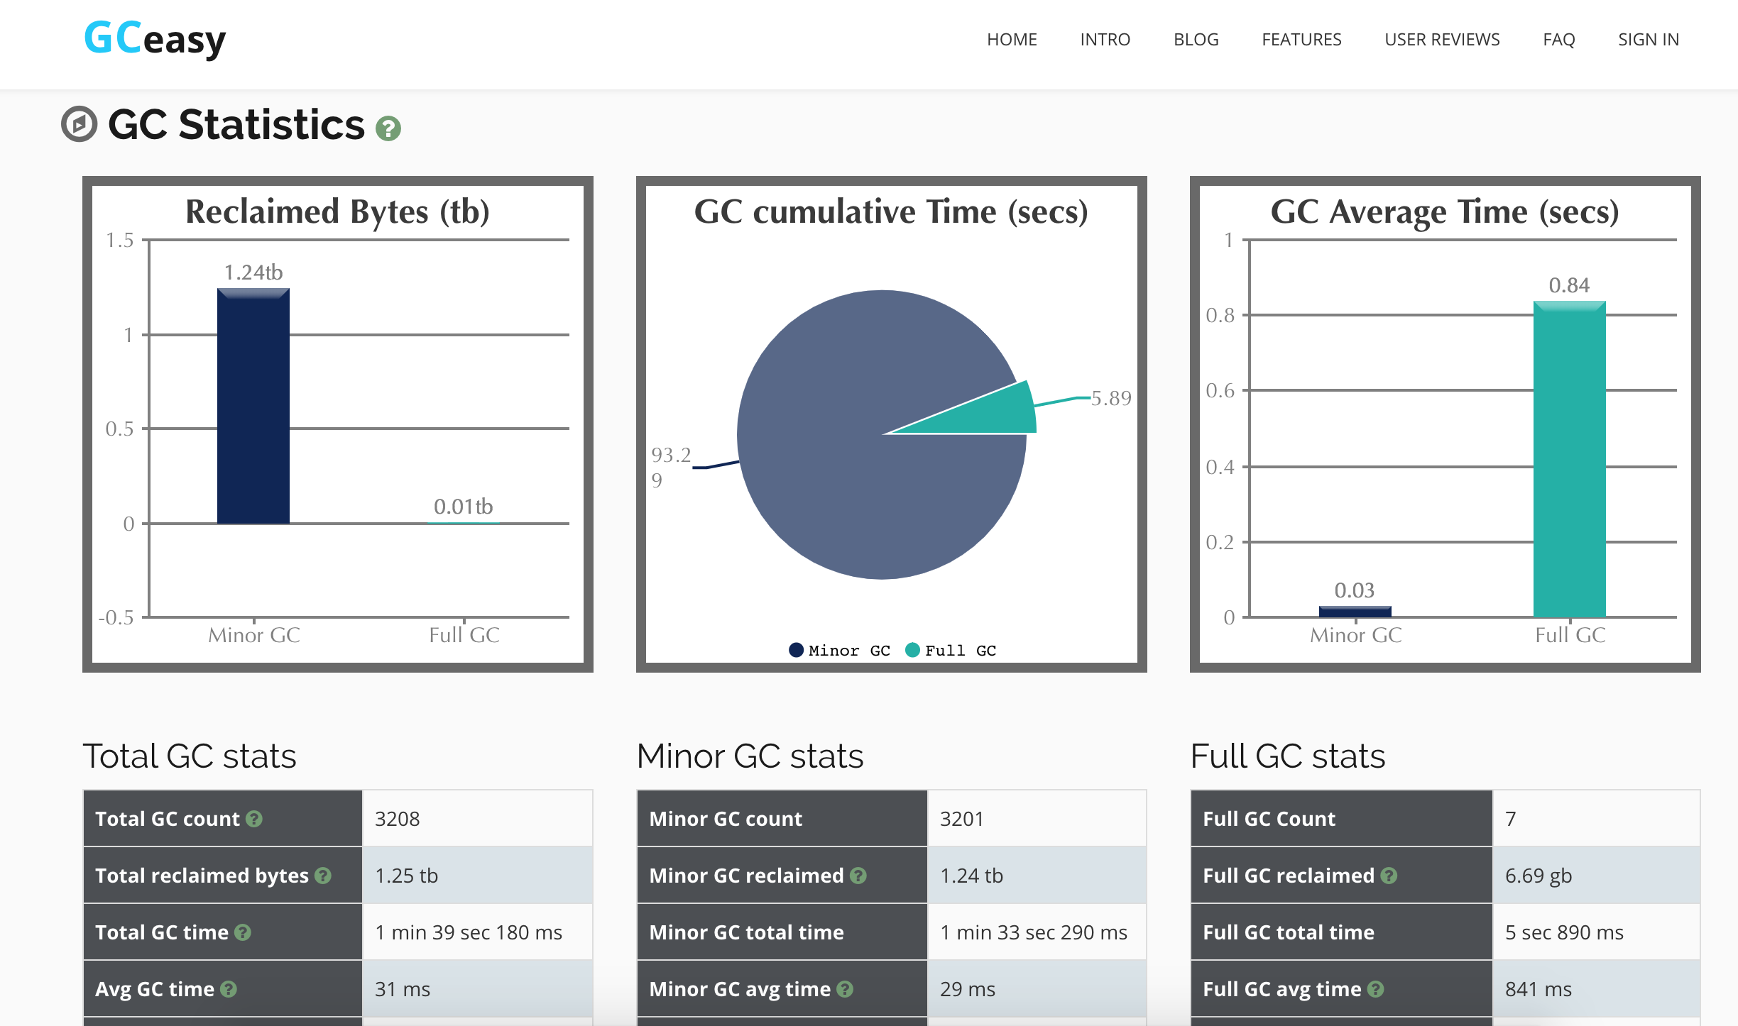
Task: Click the GCeasy logo
Action: point(155,39)
